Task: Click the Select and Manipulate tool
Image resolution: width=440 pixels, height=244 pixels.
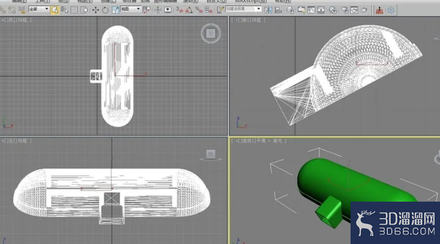Action: pos(158,10)
